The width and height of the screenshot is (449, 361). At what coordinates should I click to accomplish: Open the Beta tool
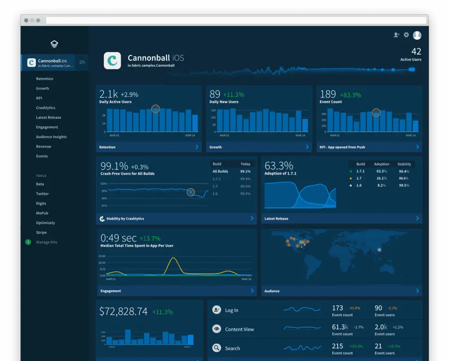click(x=40, y=184)
